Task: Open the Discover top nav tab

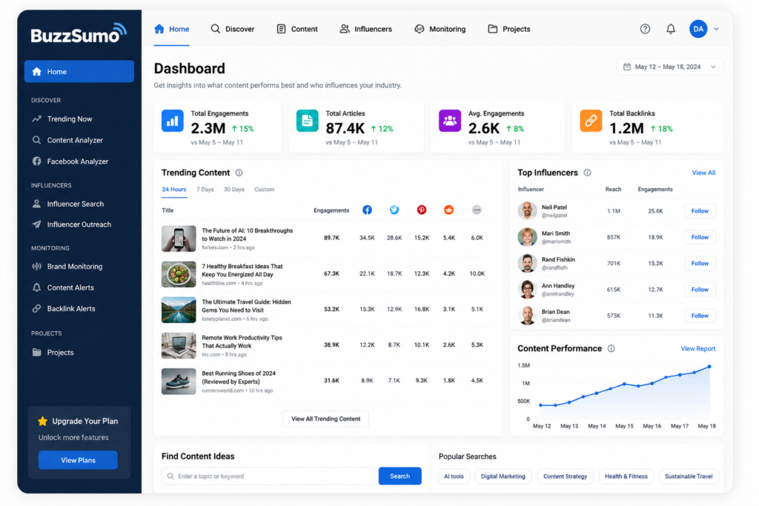Action: (x=232, y=29)
